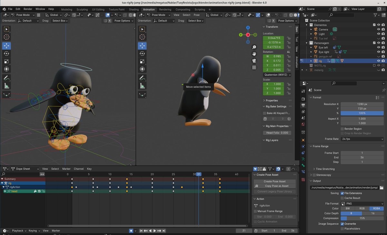This screenshot has height=235, width=387.
Task: Enable the Cache Result checkbox
Action: [342, 198]
